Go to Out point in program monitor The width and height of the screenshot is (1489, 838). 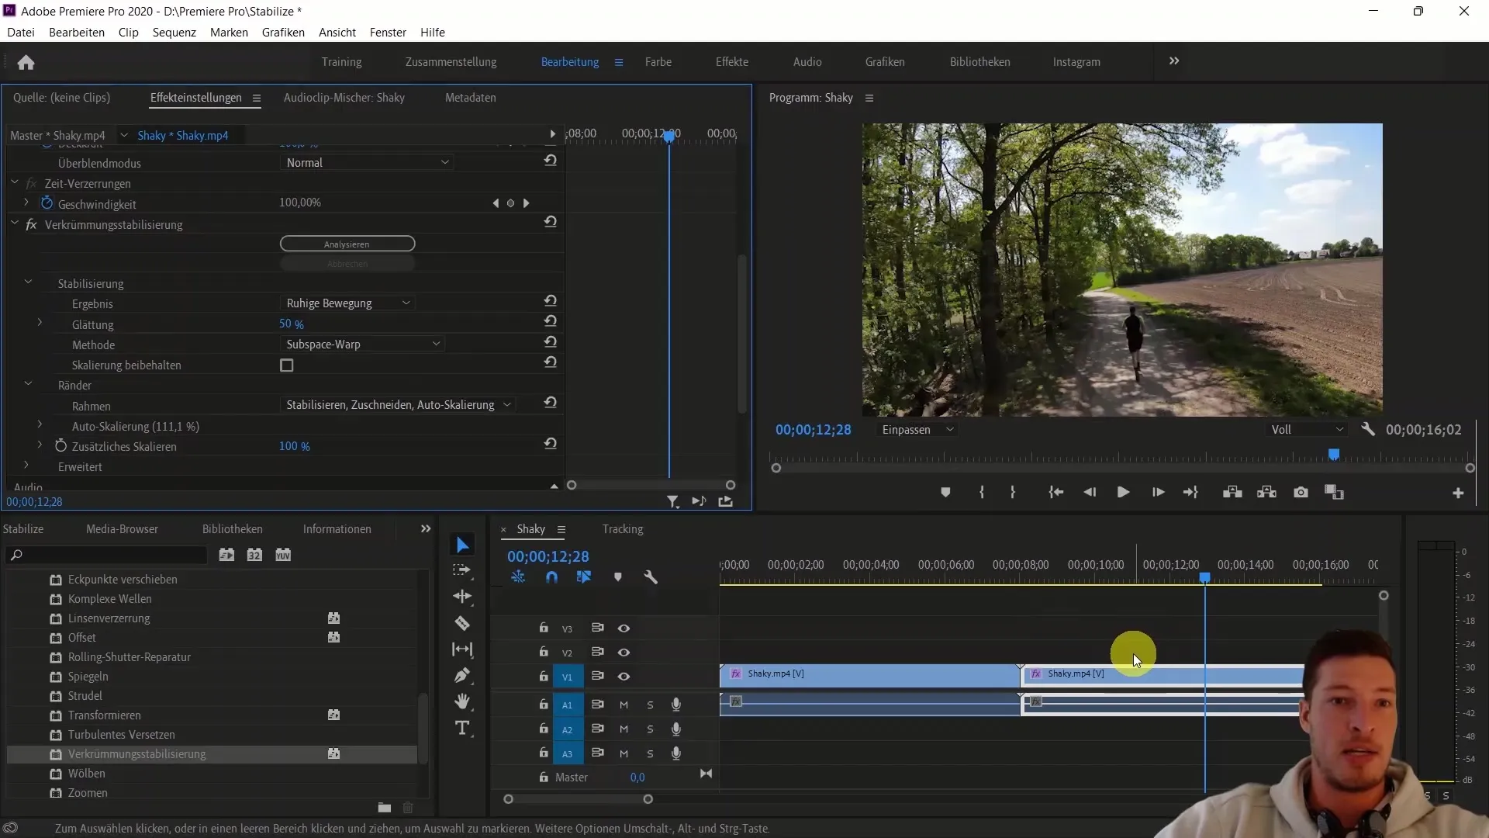coord(1190,493)
